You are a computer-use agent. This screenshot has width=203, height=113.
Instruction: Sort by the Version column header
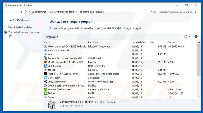(182, 42)
